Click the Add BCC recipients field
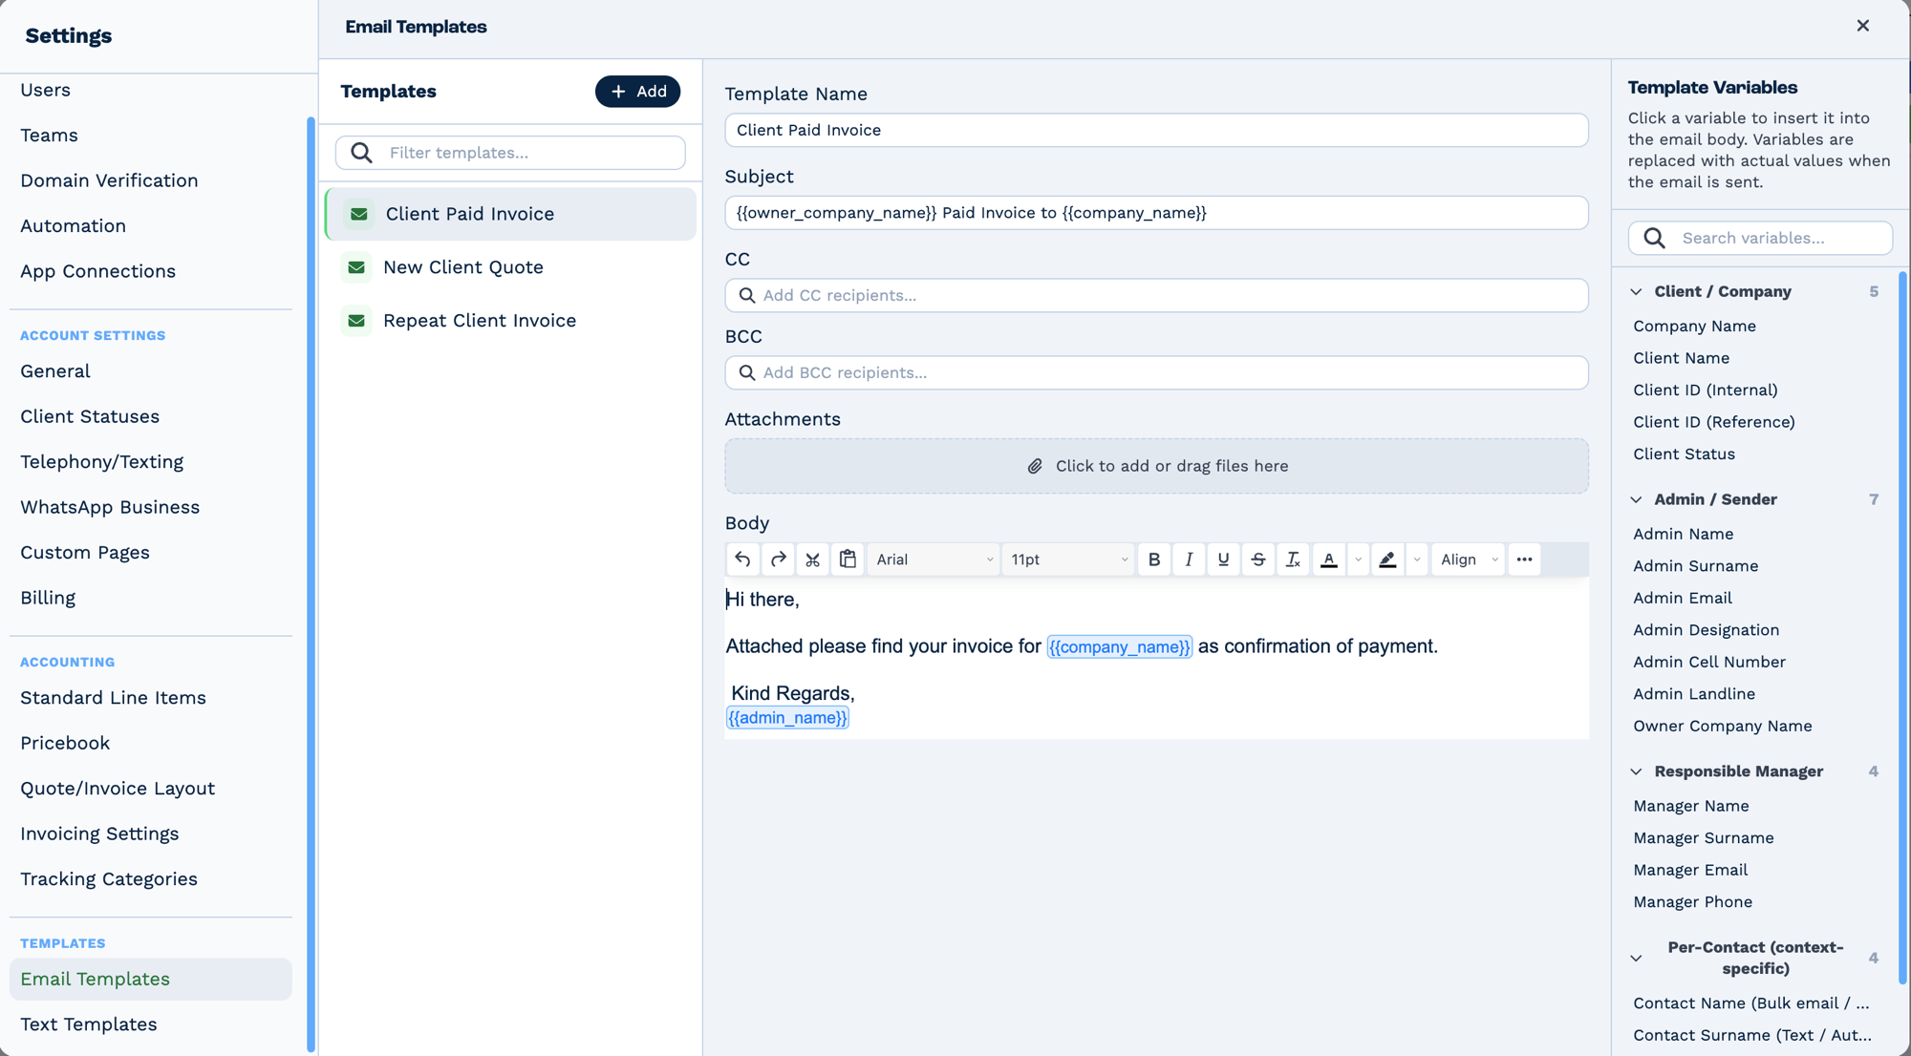The height and width of the screenshot is (1056, 1911). click(1156, 373)
